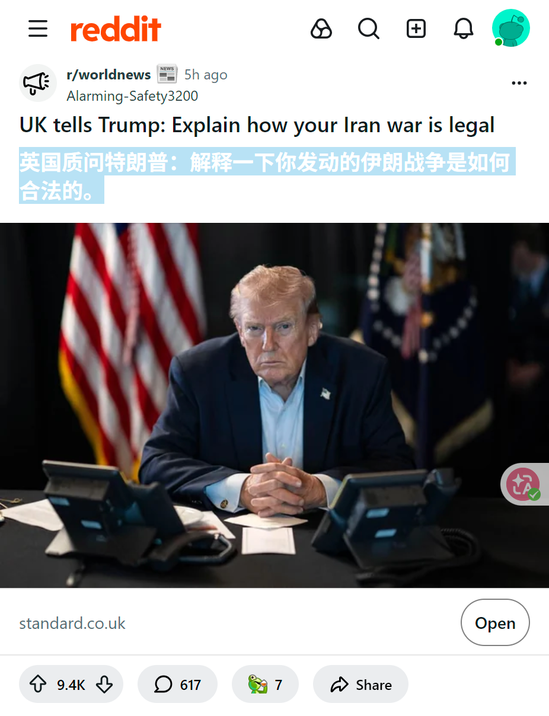Viewport: 549px width, 716px height.
Task: Open the post titled UK tells Trump
Action: click(257, 126)
